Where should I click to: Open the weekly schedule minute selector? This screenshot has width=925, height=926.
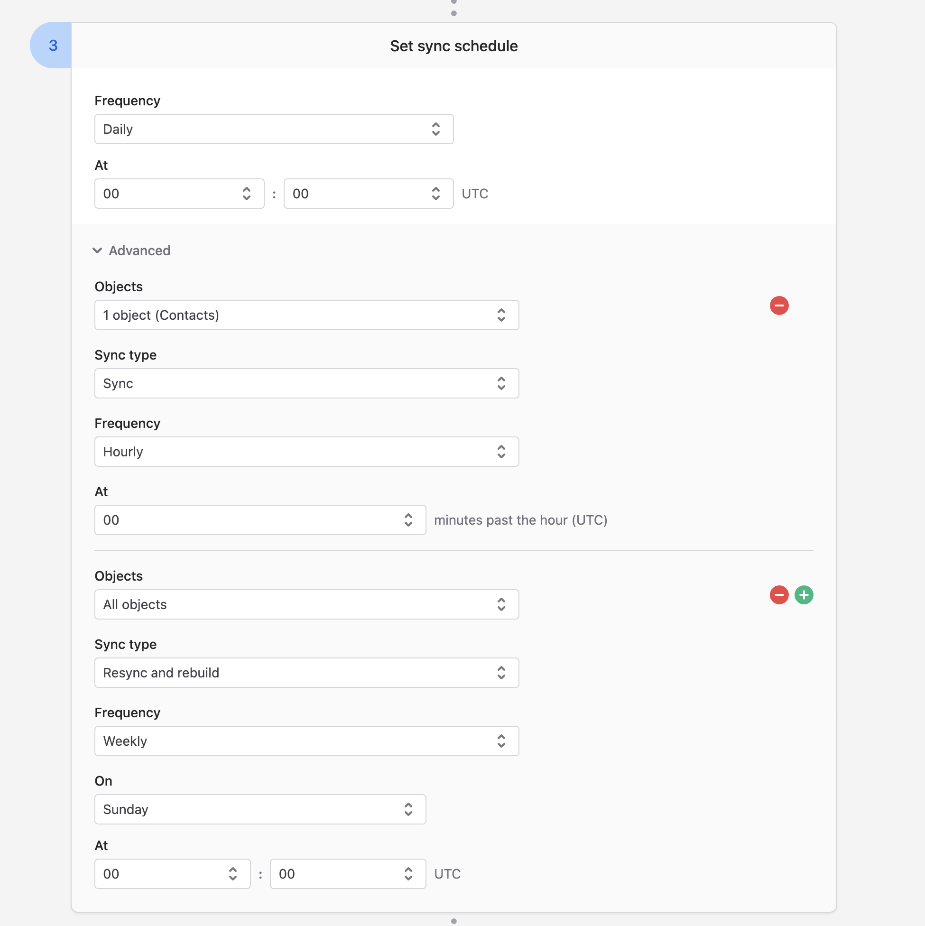(x=348, y=874)
